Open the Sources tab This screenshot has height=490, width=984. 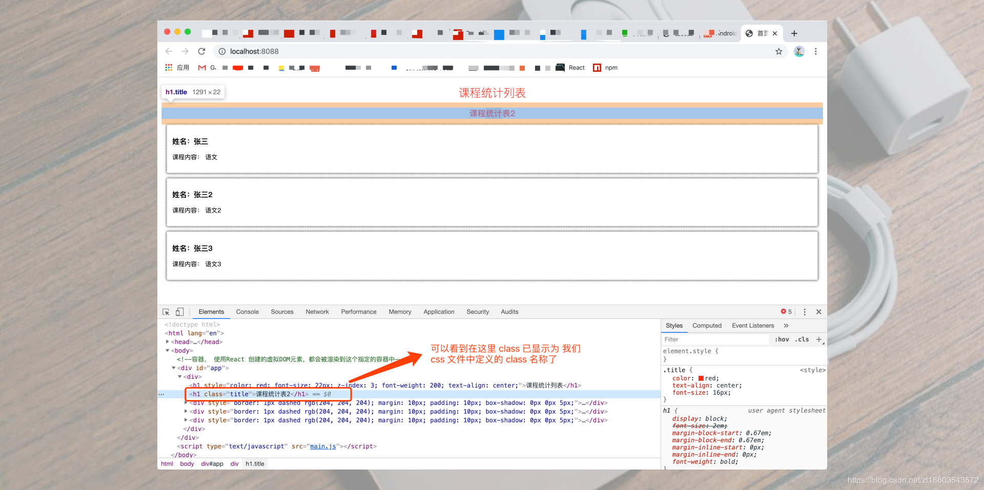click(282, 312)
